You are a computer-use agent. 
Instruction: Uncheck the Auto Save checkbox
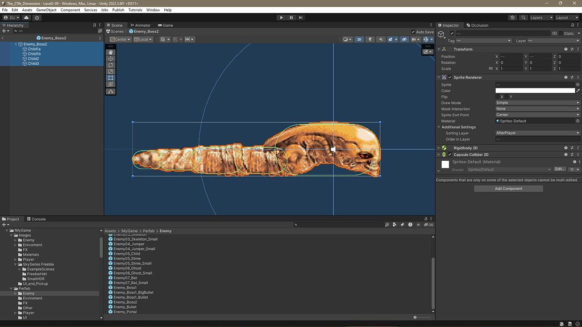(x=413, y=32)
